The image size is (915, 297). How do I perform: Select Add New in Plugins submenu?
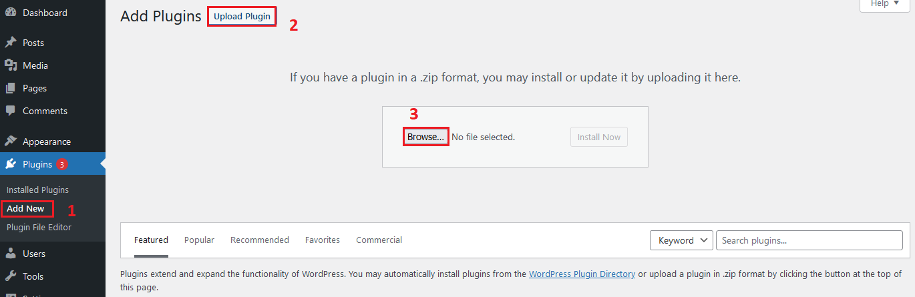click(25, 208)
